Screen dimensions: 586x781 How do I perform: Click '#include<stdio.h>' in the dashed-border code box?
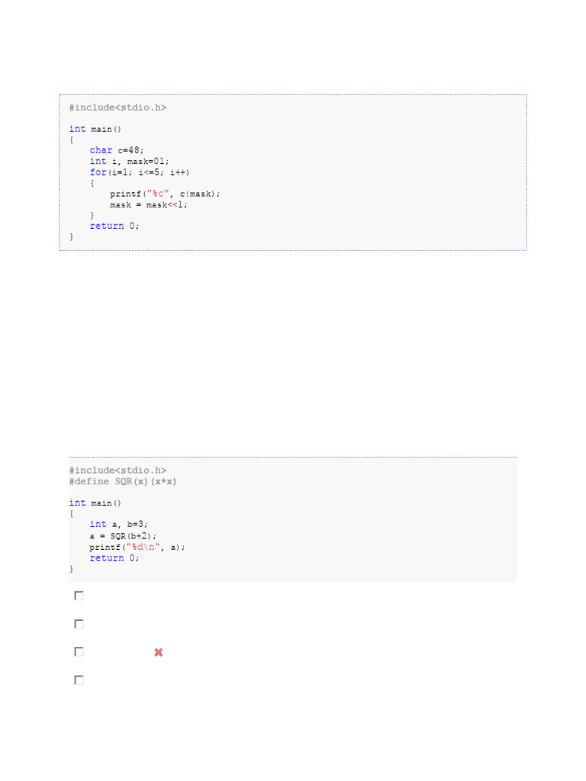118,107
